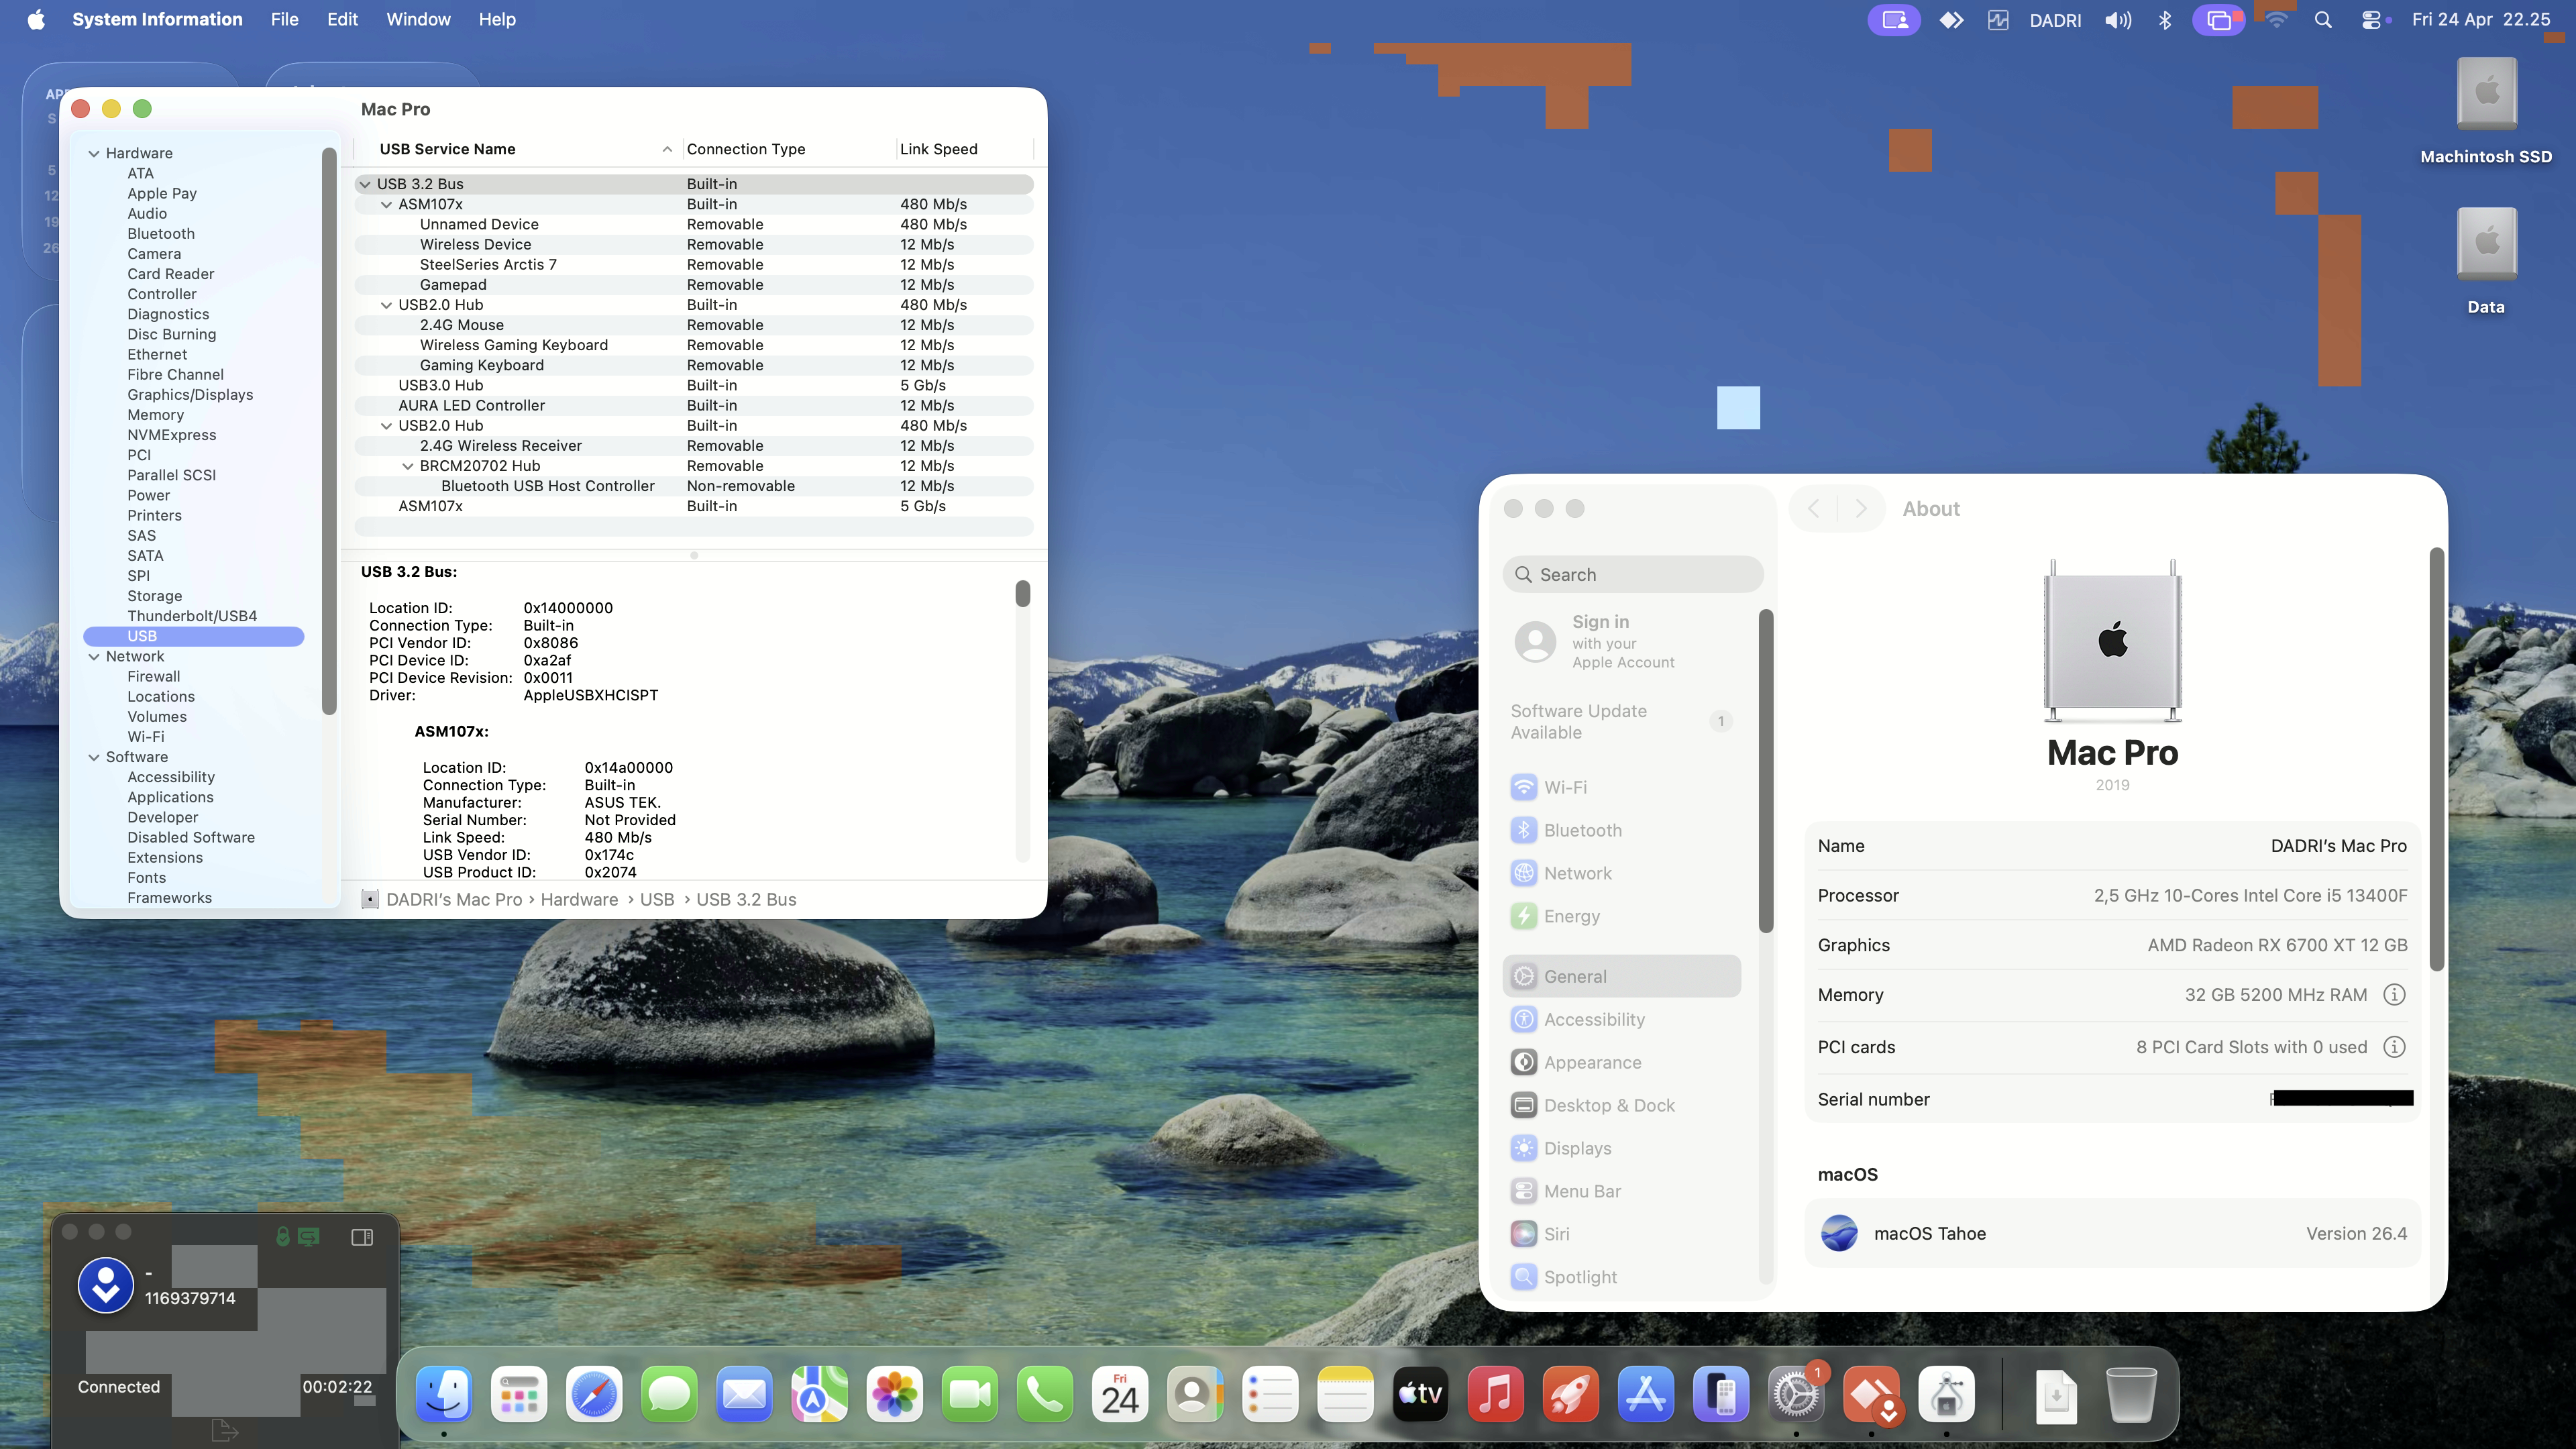Collapse the Network section in sidebar

pos(94,656)
